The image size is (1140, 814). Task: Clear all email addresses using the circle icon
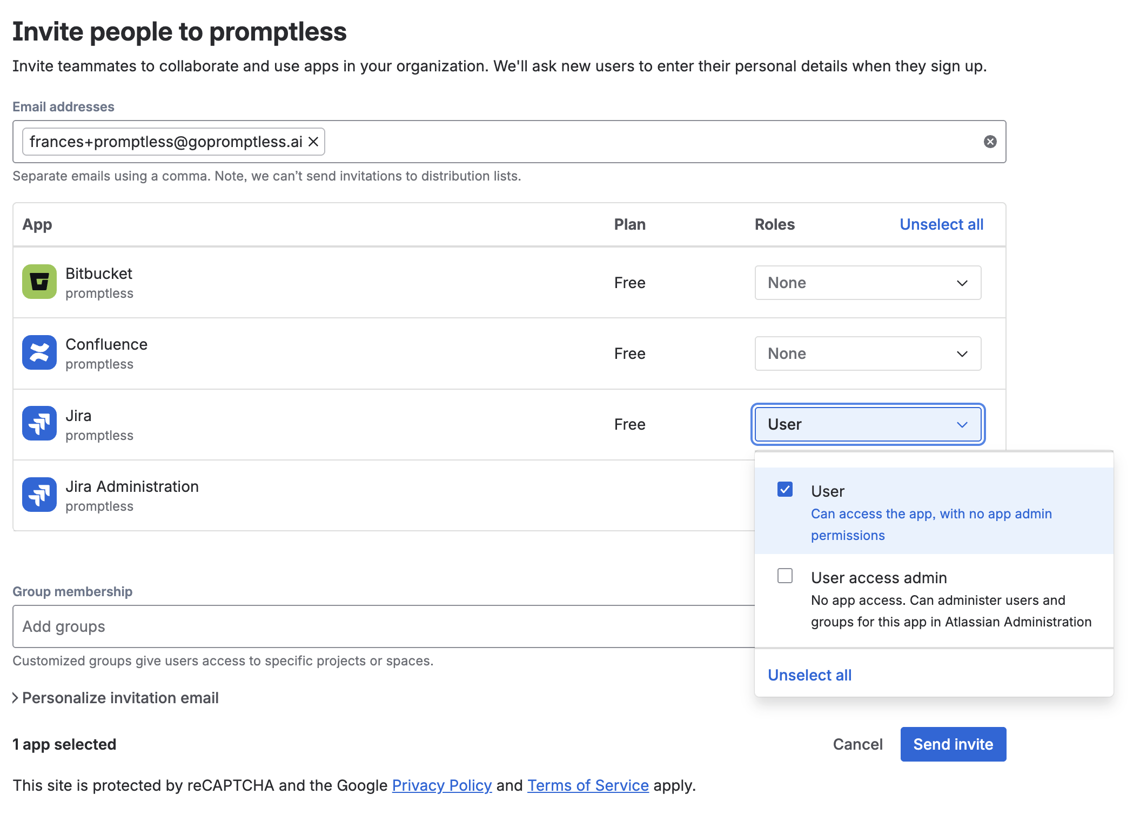pyautogui.click(x=990, y=141)
